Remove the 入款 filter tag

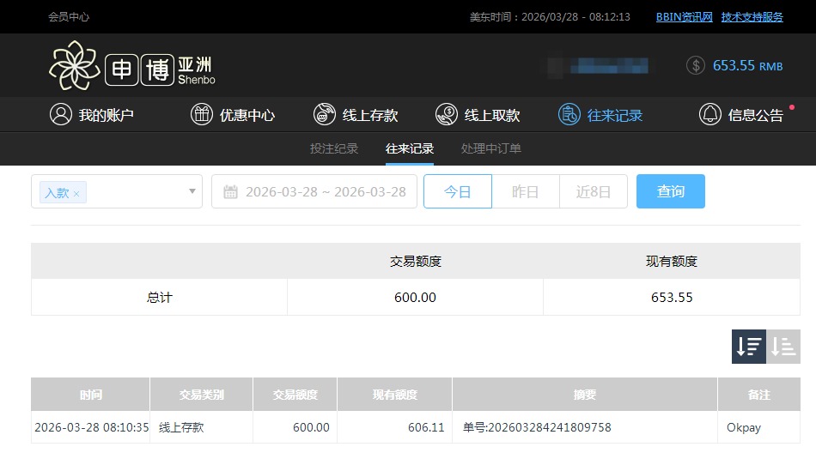point(76,194)
